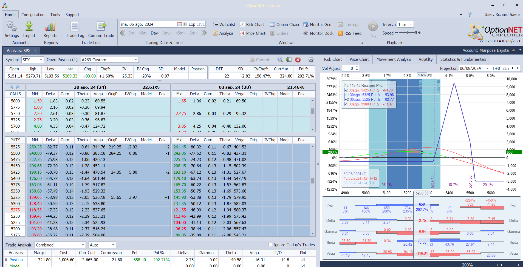Click the 45m- step button
Viewport: 523px width, 267px height.
coord(143,33)
